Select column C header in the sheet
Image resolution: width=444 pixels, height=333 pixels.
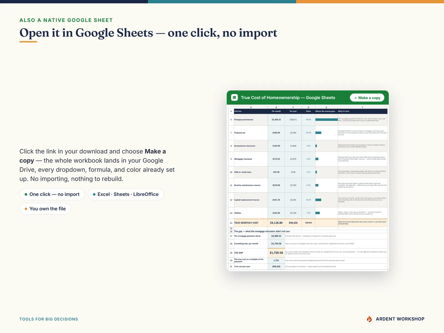[x=293, y=107]
